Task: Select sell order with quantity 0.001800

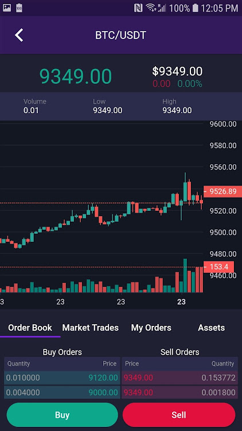Action: [179, 392]
